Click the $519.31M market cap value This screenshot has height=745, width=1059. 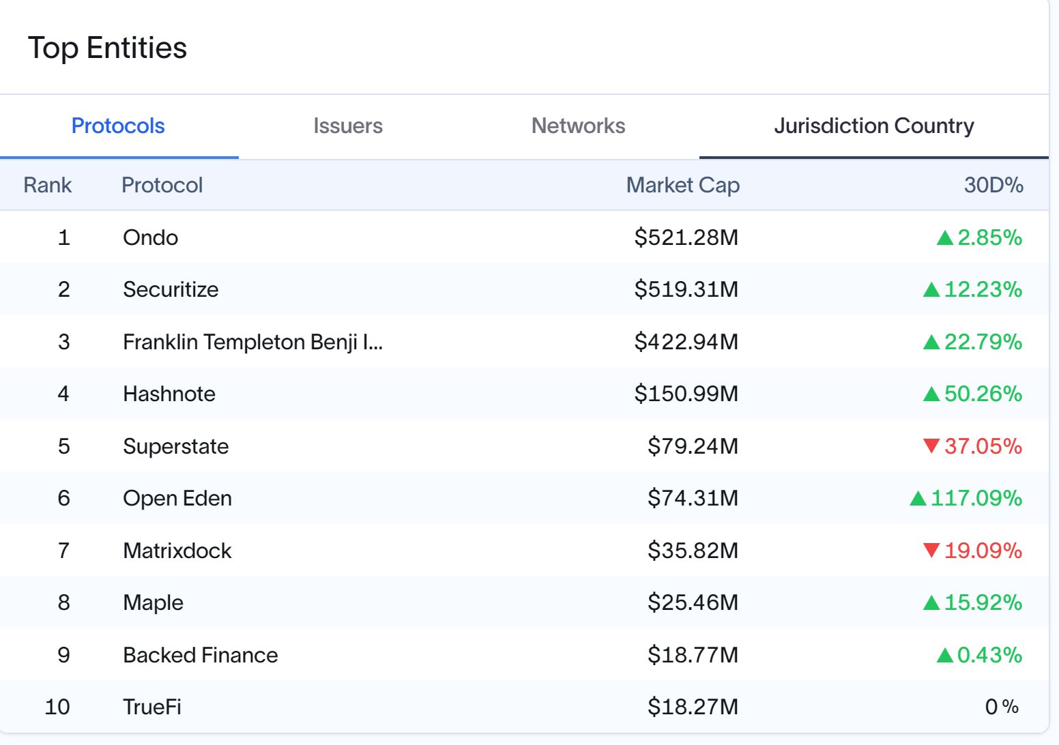pyautogui.click(x=686, y=289)
